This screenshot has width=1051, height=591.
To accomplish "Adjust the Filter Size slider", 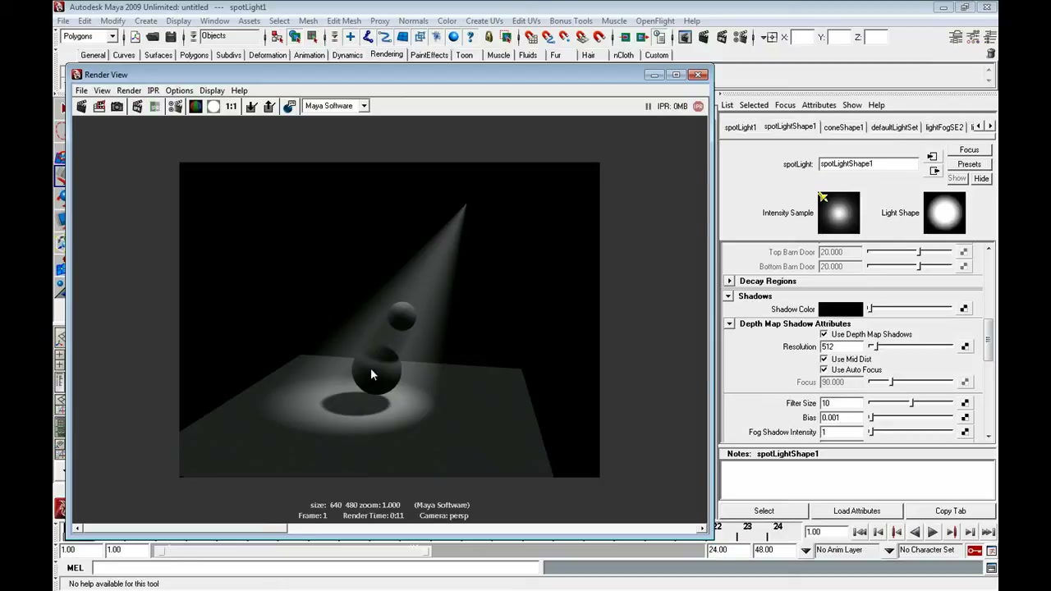I will [911, 403].
